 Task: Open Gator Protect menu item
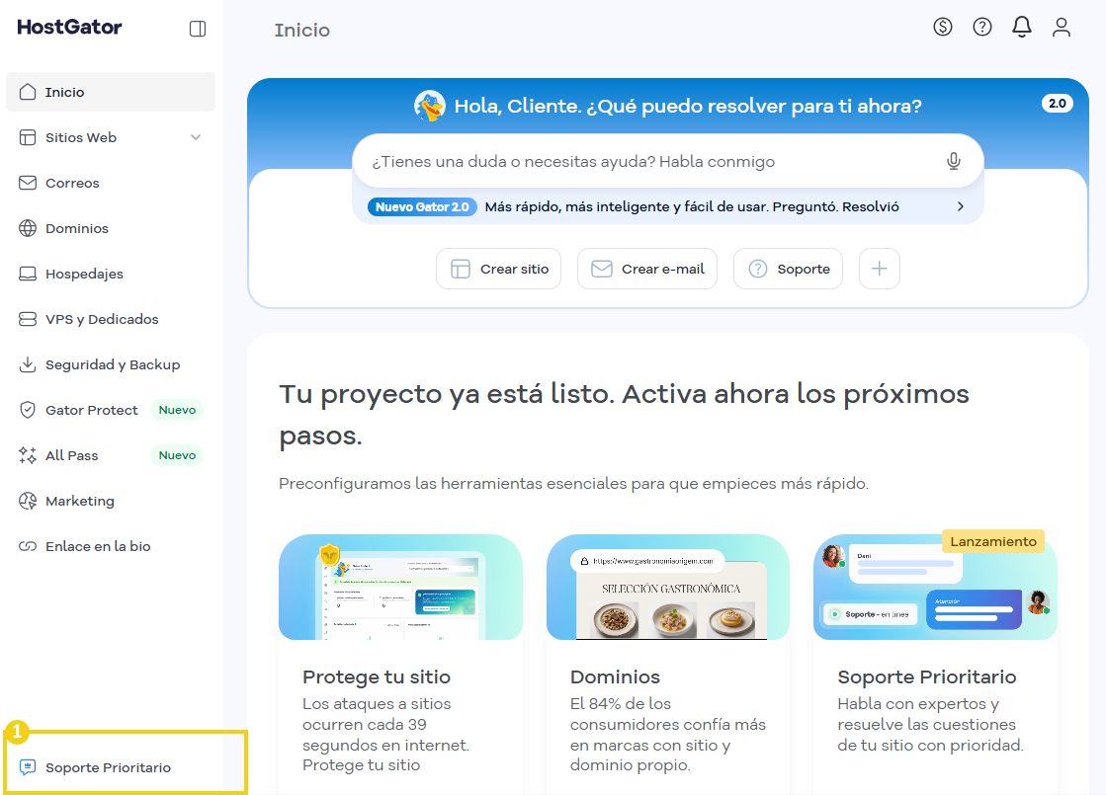pos(111,410)
